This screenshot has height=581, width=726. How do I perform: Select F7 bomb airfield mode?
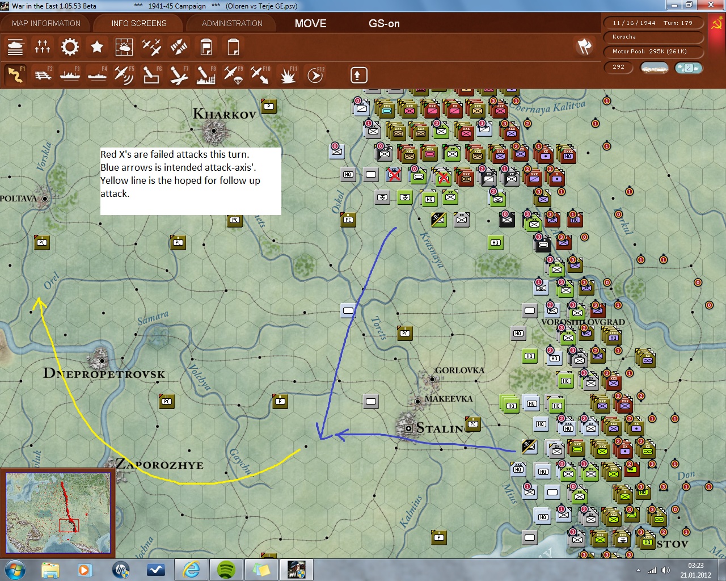[179, 75]
